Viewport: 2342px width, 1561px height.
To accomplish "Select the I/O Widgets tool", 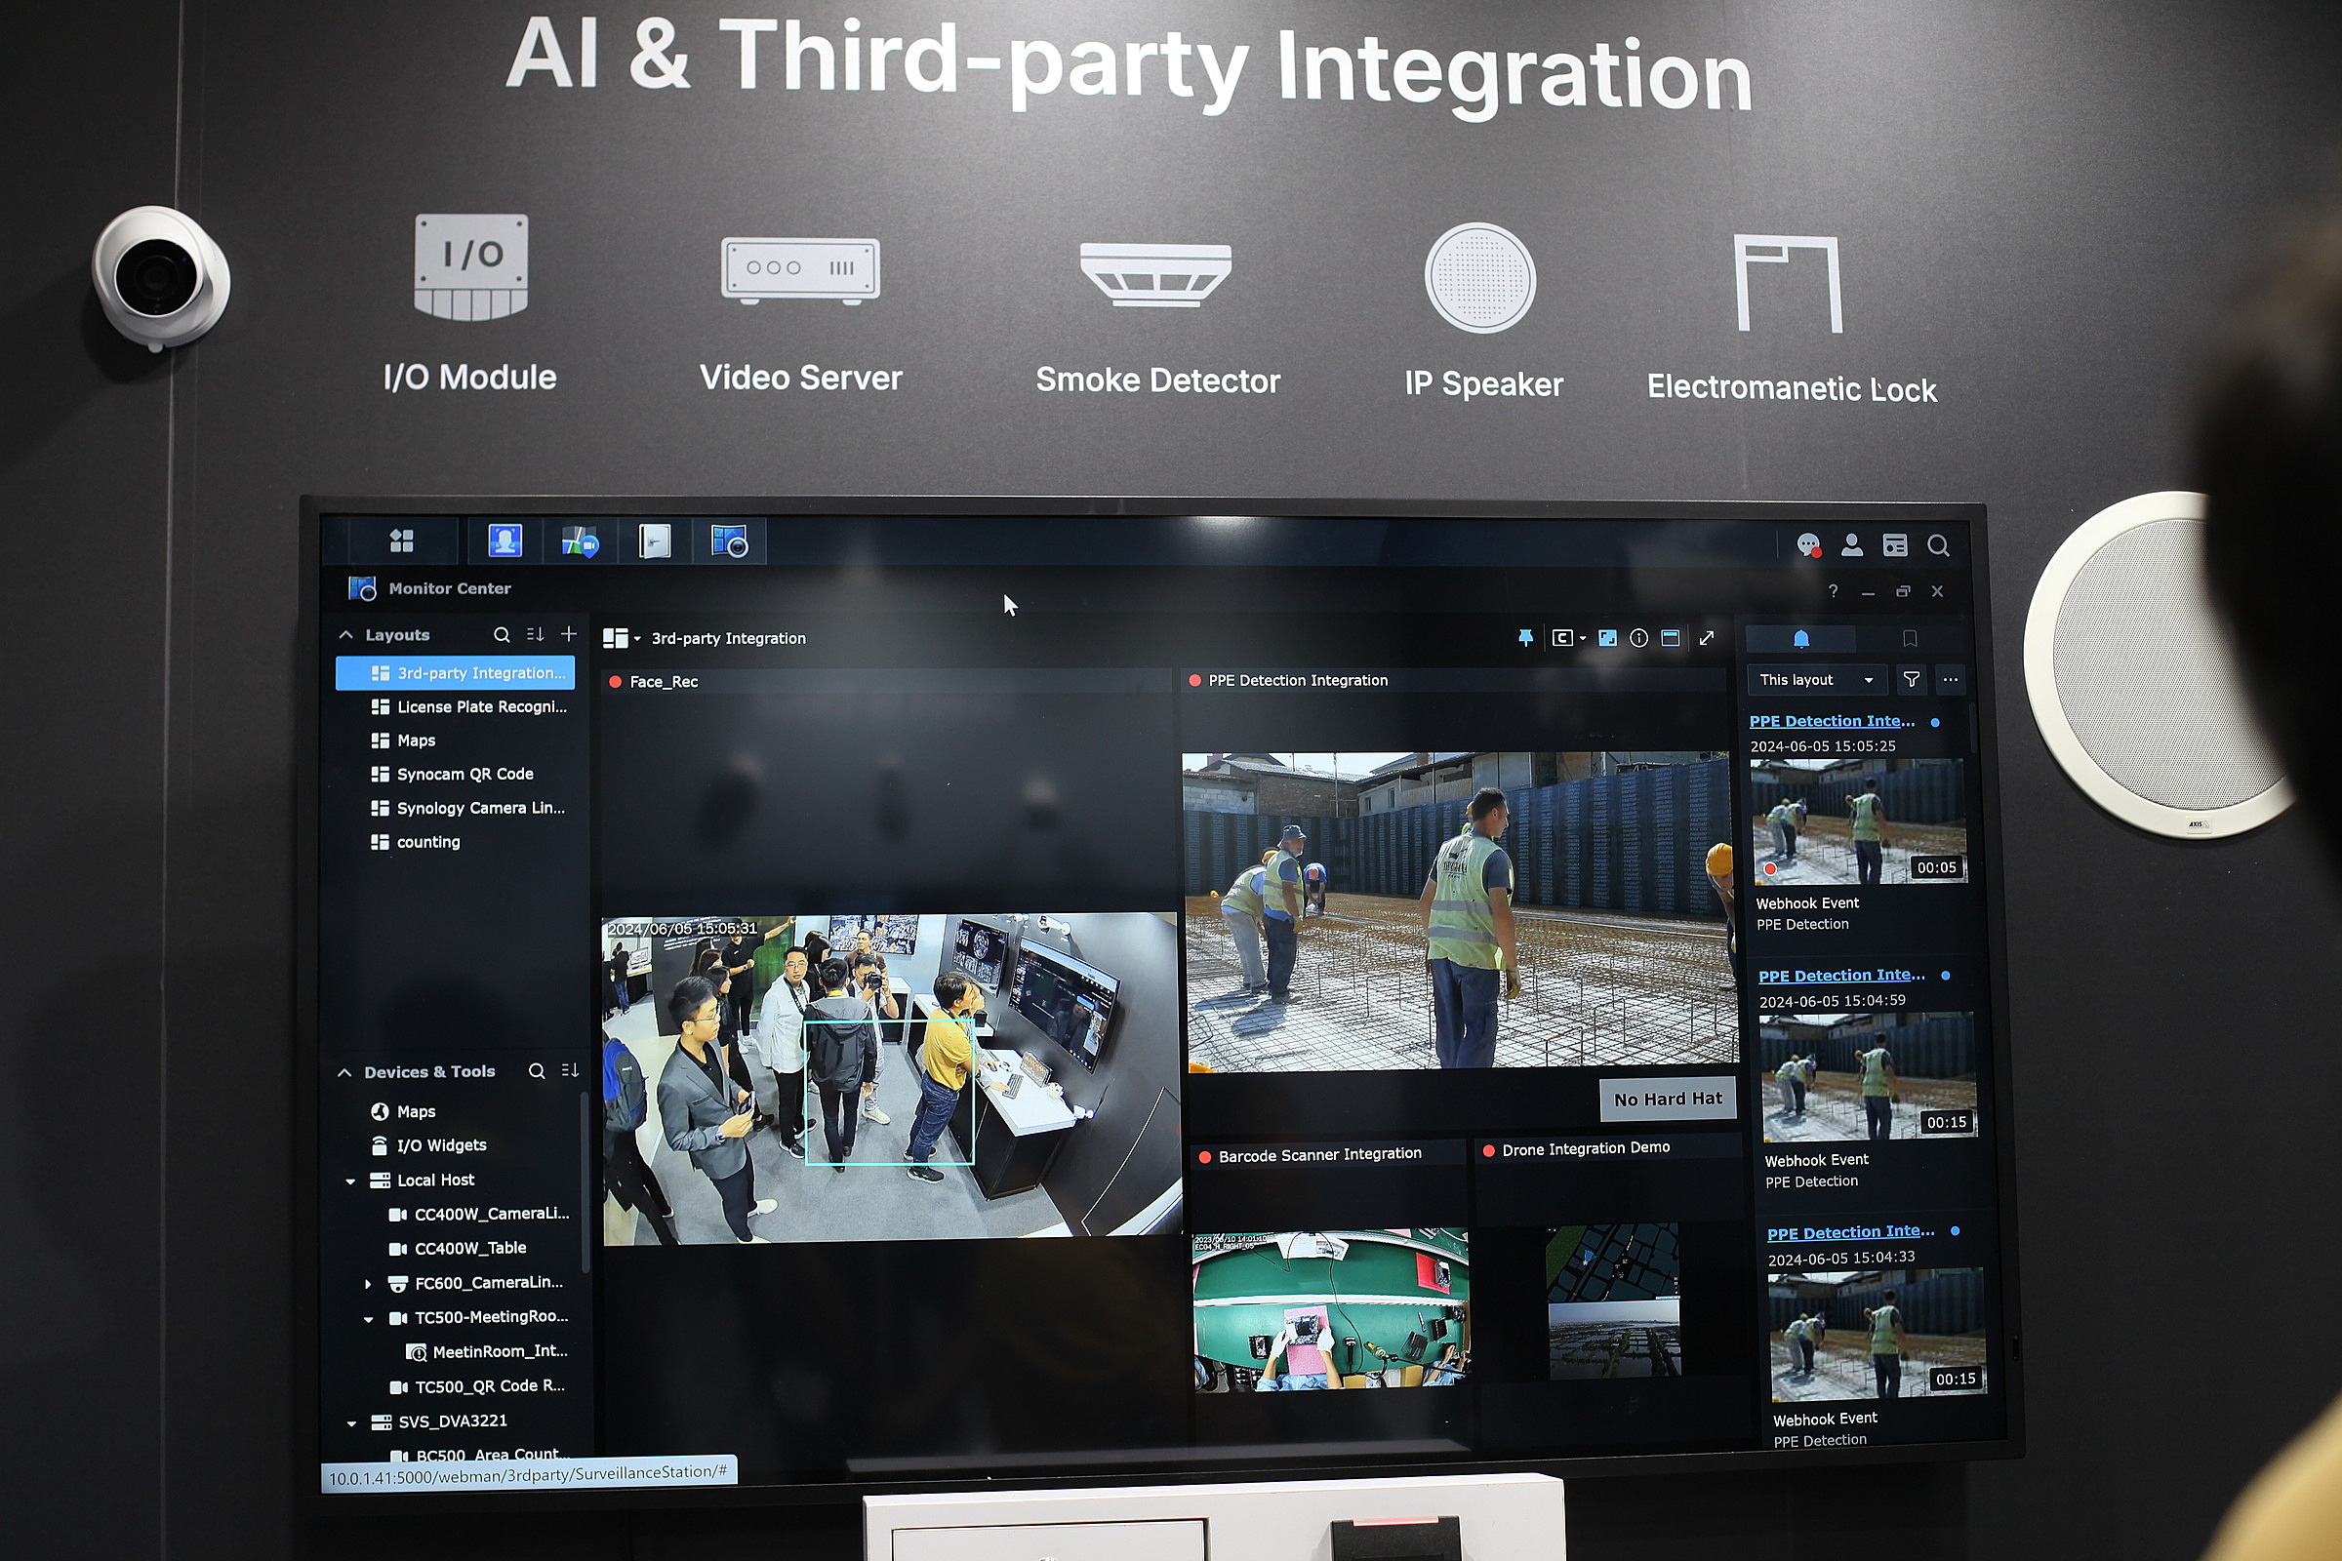I will point(441,1144).
